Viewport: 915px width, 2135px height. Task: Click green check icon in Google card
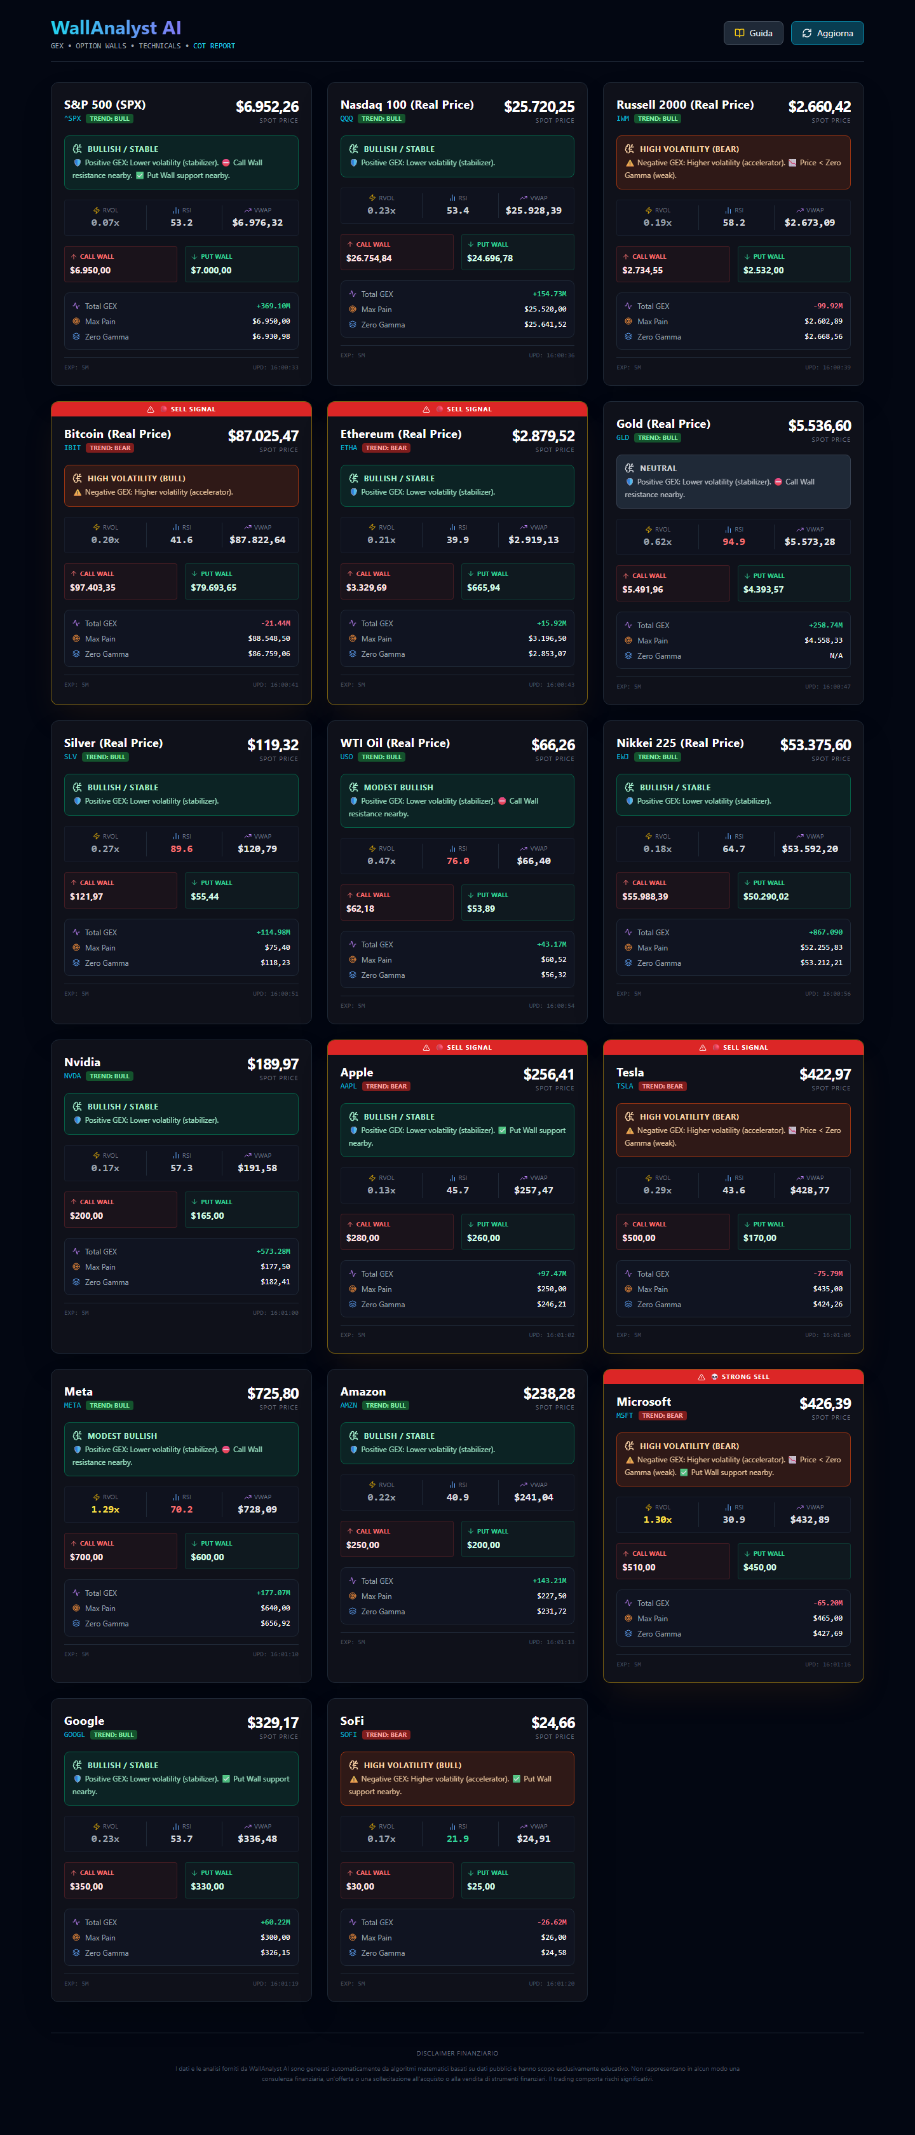pos(226,1778)
